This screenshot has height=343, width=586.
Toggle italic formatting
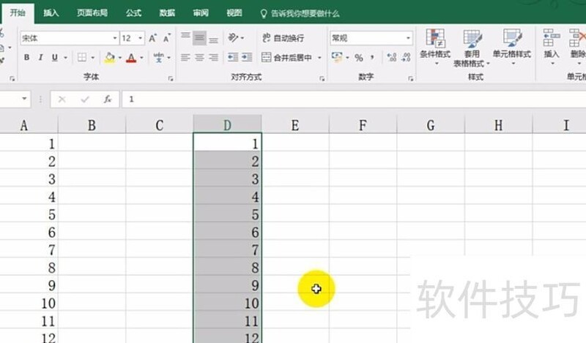tap(40, 58)
